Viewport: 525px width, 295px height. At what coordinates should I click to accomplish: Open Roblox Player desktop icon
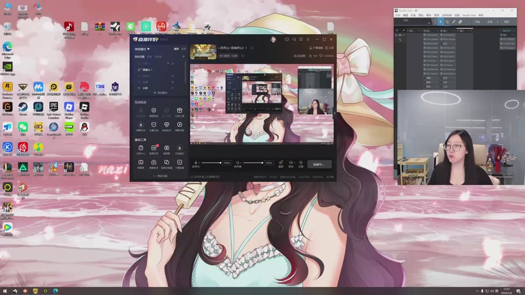pyautogui.click(x=69, y=108)
